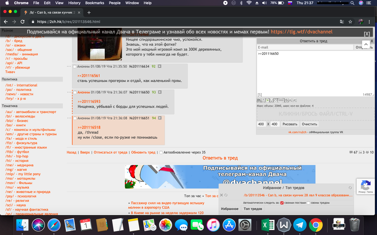The width and height of the screenshot is (377, 235).
Task: Apply Italic markup in the reply form
Action: [x=263, y=100]
